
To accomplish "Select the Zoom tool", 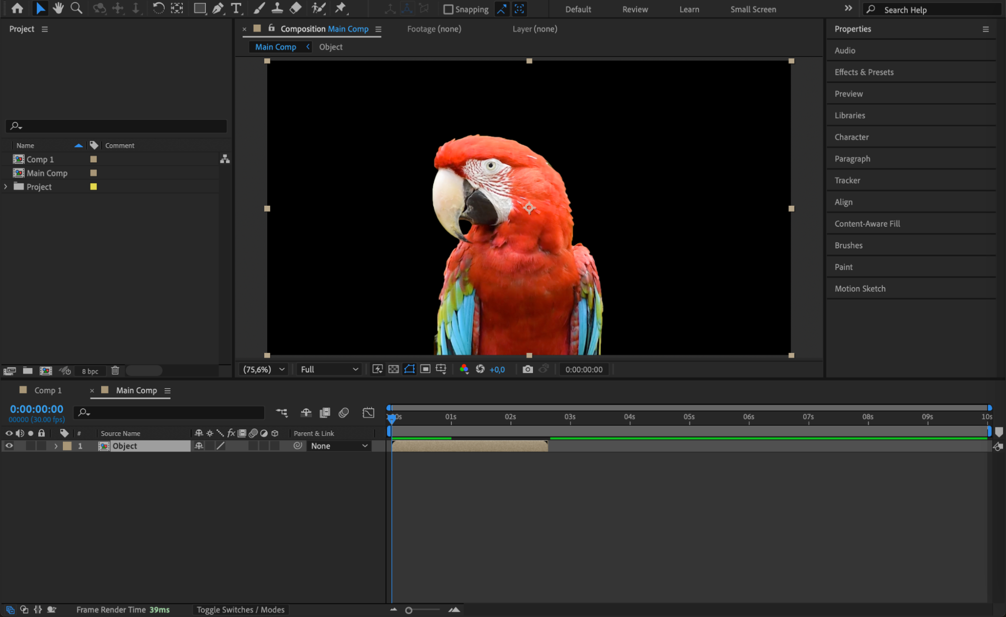I will (x=76, y=9).
